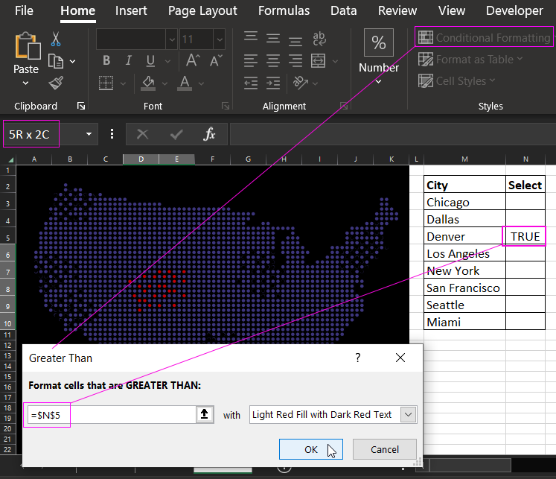Screen dimensions: 556x479
Task: Click the =$N$5 value input field
Action: (x=112, y=415)
